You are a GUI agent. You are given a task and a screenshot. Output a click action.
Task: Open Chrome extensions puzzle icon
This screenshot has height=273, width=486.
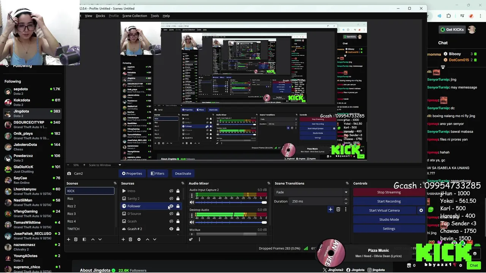pyautogui.click(x=449, y=16)
